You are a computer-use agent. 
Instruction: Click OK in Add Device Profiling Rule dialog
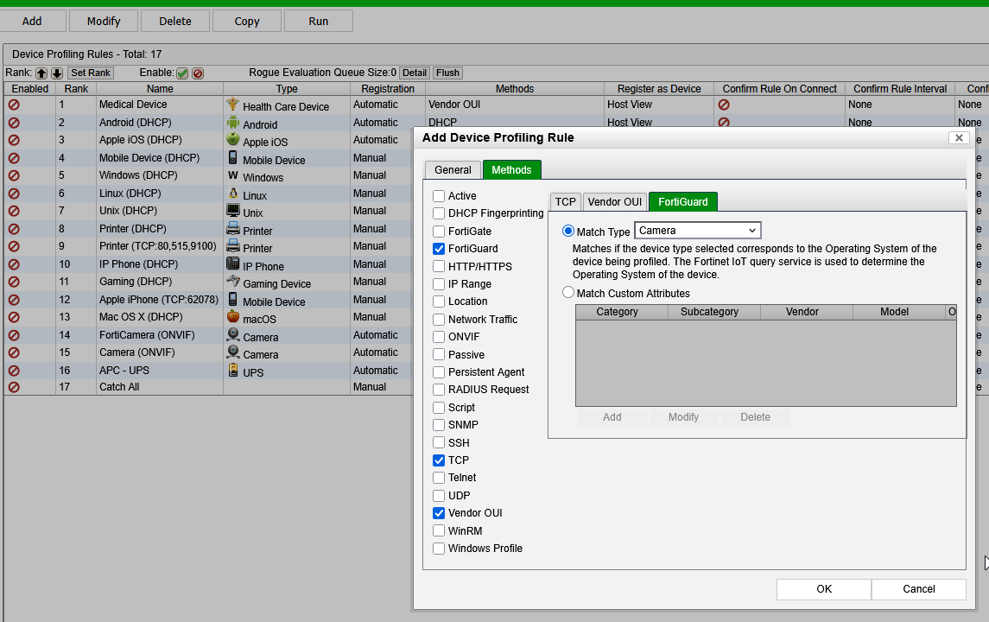click(824, 589)
